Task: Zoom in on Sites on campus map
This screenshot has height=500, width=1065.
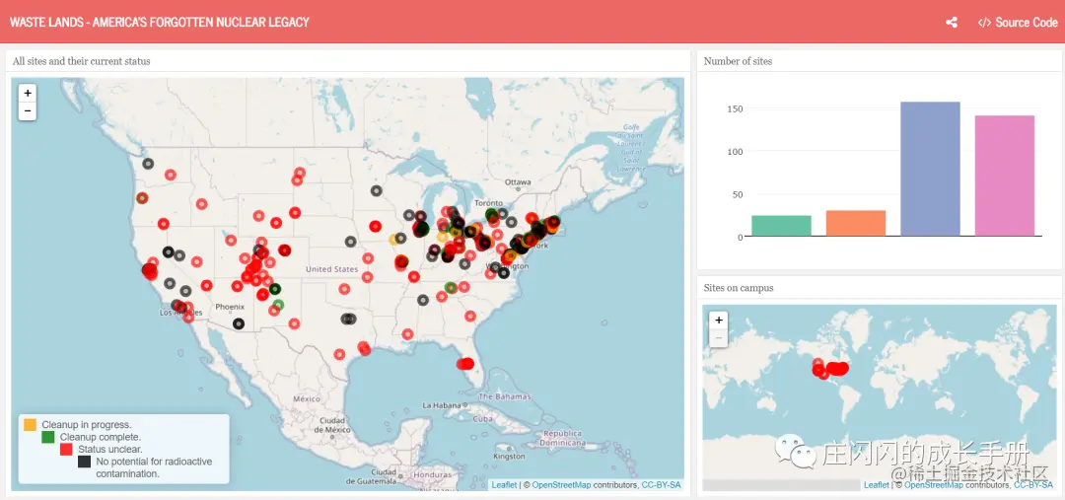Action: coord(719,320)
